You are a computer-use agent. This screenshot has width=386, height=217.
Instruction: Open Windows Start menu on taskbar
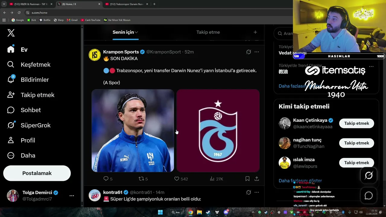pyautogui.click(x=160, y=212)
